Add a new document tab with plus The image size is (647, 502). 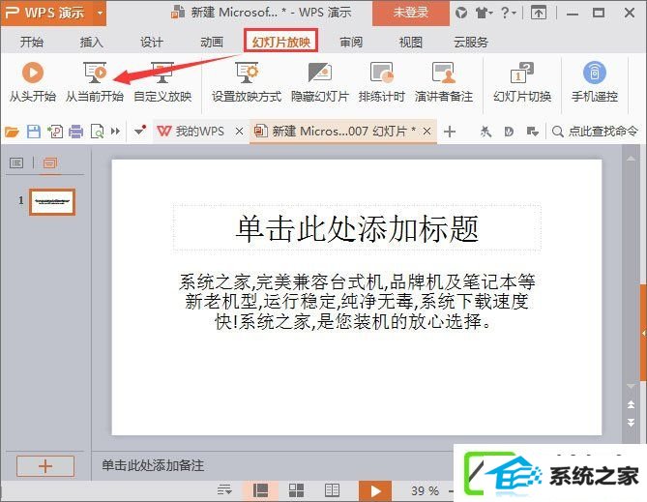click(450, 132)
